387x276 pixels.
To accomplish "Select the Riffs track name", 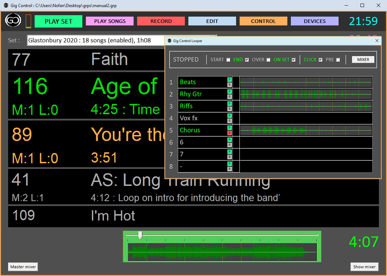I will pos(186,106).
